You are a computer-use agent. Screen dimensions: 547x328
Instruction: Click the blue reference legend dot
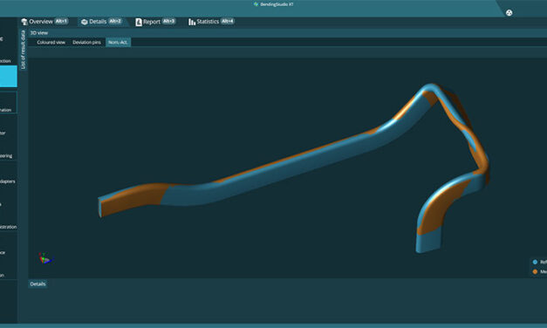(x=535, y=262)
